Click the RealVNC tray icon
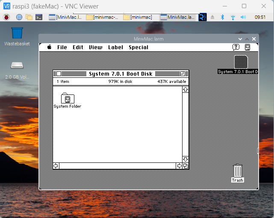This screenshot has height=218, width=274. (x=203, y=17)
